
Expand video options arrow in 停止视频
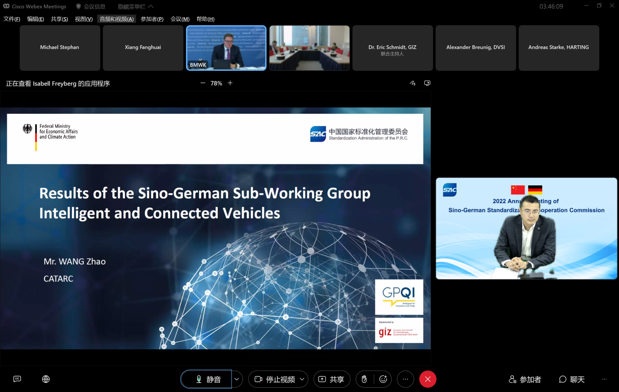[x=302, y=379]
